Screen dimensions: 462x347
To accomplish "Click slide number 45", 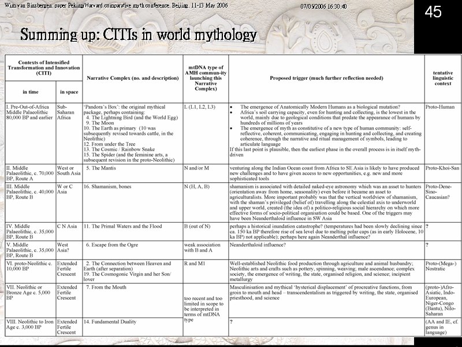I will pyautogui.click(x=433, y=12).
